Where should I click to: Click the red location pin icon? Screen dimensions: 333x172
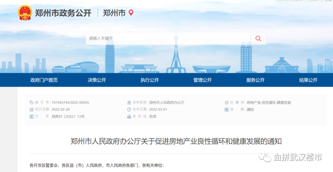[131, 13]
